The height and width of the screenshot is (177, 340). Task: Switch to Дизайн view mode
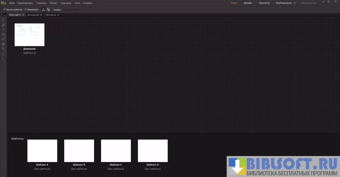(248, 3)
